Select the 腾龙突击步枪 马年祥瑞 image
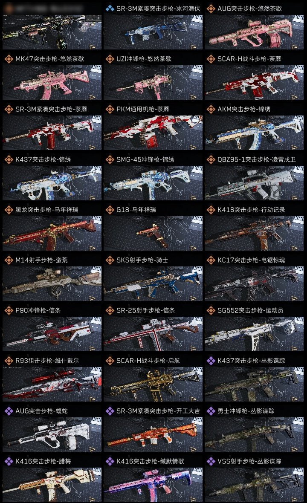This screenshot has width=307, height=503. [52, 234]
